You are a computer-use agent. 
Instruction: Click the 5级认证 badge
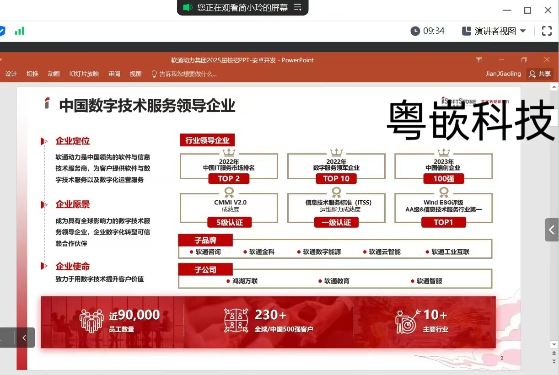pyautogui.click(x=229, y=223)
